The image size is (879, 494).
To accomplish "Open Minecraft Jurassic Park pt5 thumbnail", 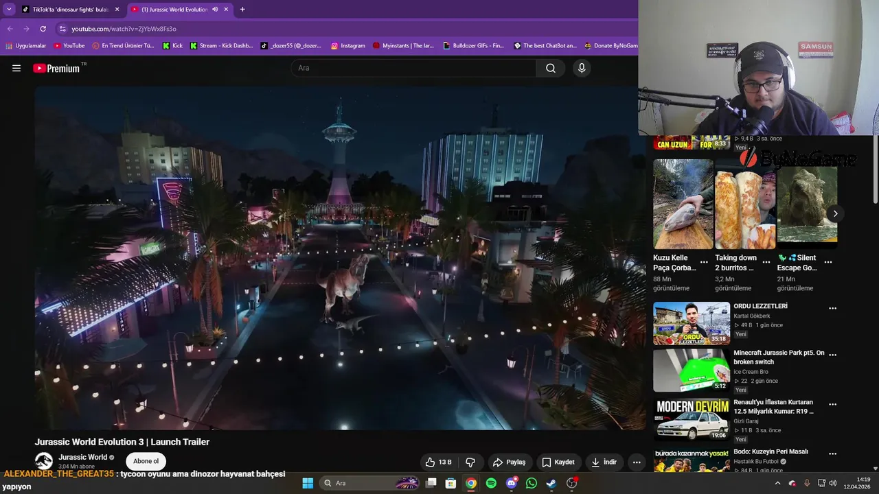I will pyautogui.click(x=692, y=370).
